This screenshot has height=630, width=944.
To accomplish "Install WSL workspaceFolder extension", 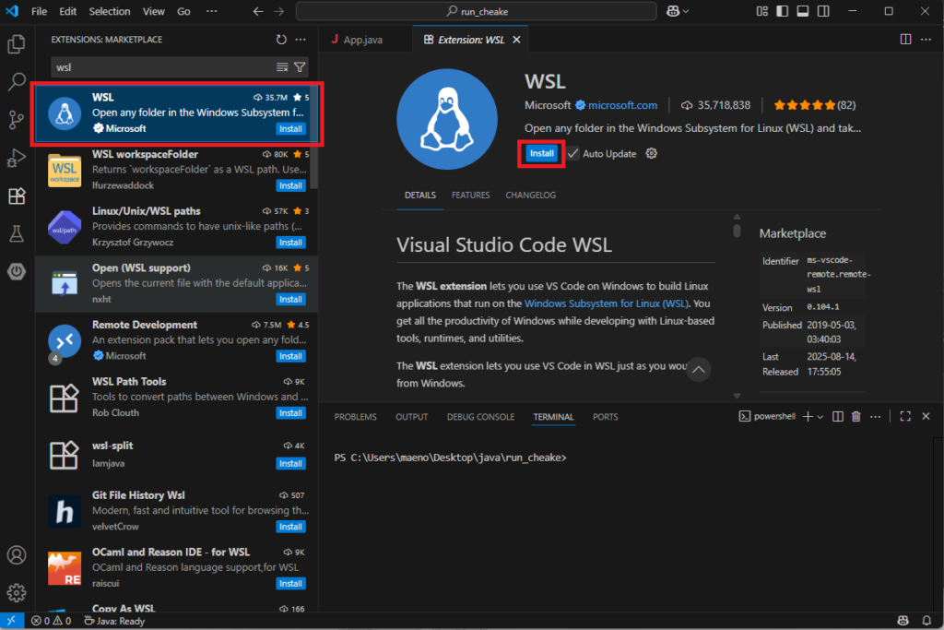I will coord(290,185).
